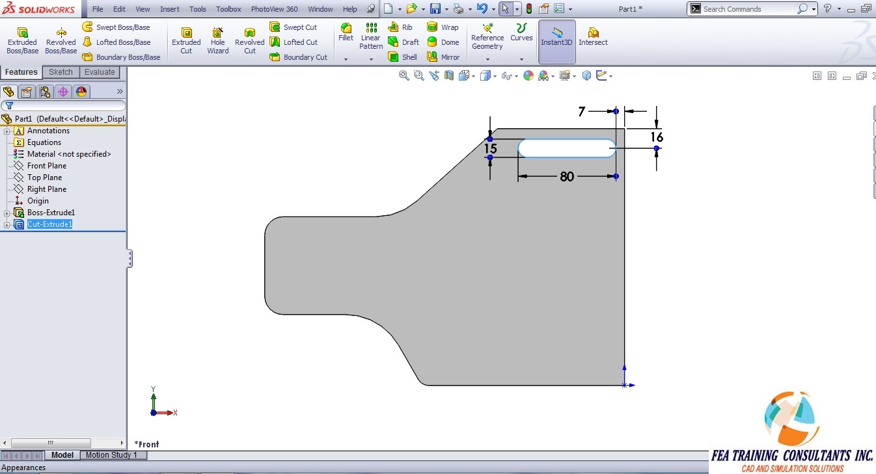
Task: Click the Undo arrow icon
Action: click(482, 9)
